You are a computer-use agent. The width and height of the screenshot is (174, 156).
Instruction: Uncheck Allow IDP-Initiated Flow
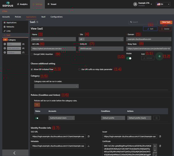tap(32, 69)
